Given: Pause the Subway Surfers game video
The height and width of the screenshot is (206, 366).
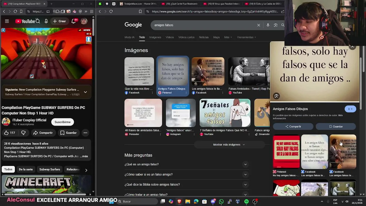Looking at the screenshot, I should [x=3, y=30].
